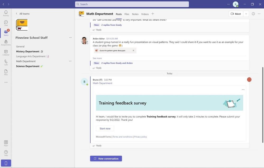Open the Privacy policy link
This screenshot has width=264, height=168.
[x=140, y=137]
